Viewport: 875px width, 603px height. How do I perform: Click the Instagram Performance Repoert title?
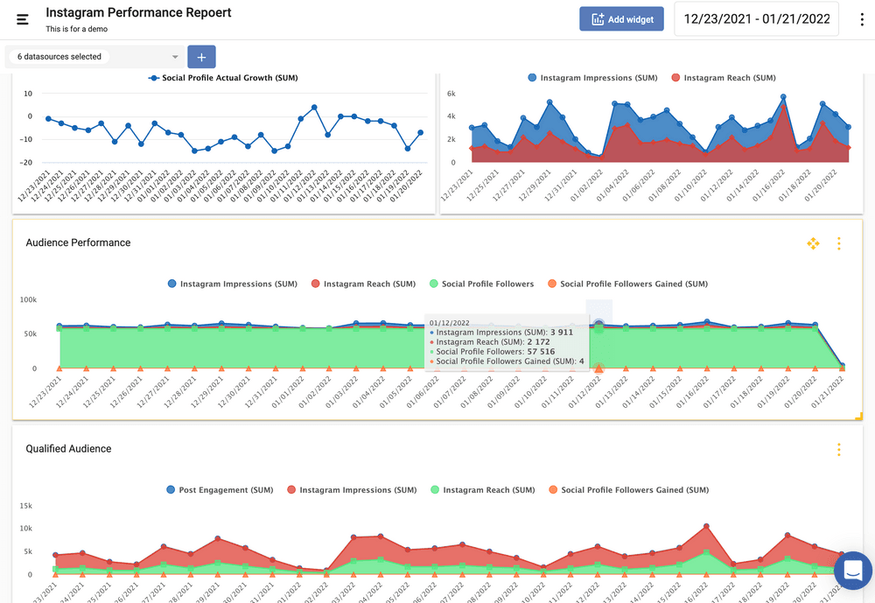click(138, 13)
